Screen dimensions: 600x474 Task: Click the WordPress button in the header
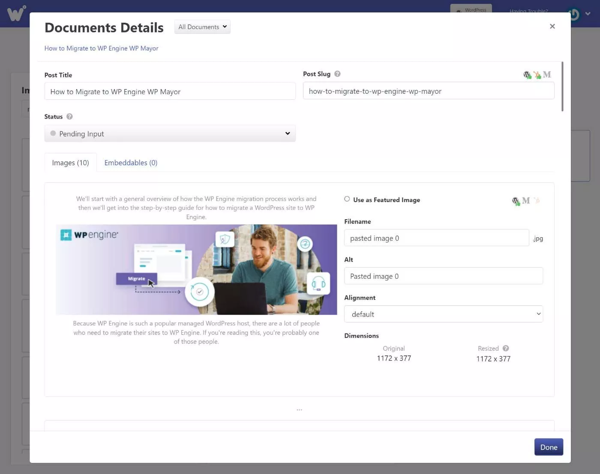471,9
